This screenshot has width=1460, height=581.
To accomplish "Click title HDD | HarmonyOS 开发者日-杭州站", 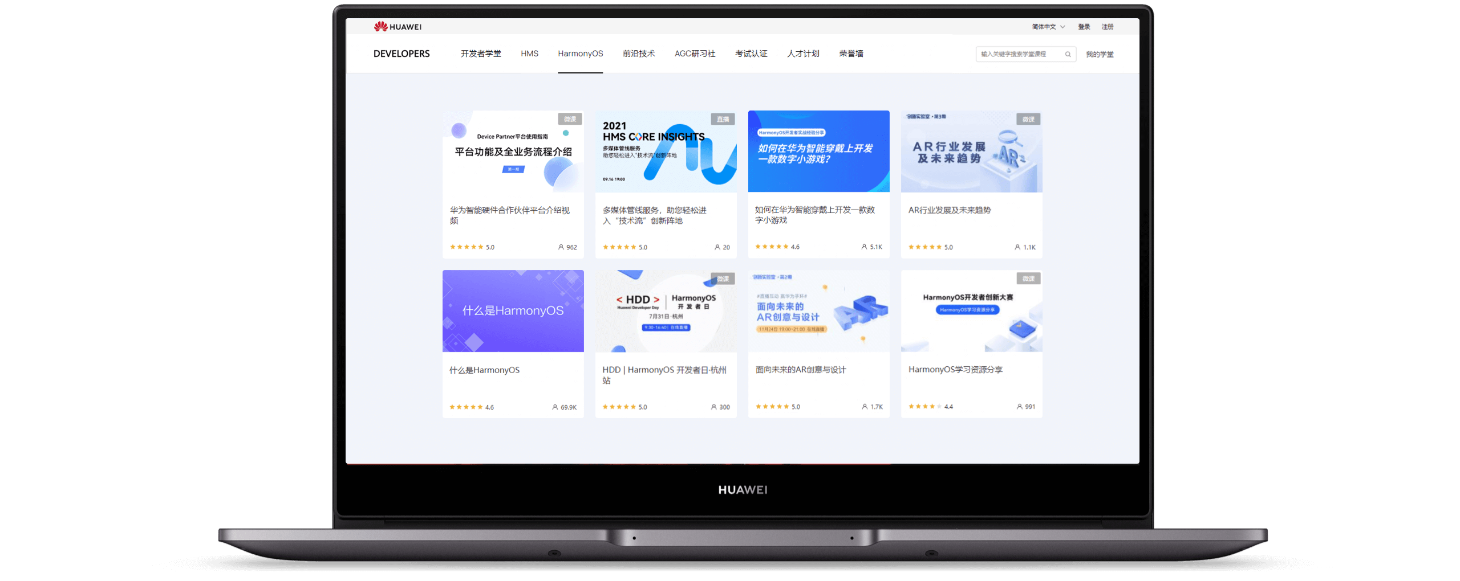I will pyautogui.click(x=664, y=375).
